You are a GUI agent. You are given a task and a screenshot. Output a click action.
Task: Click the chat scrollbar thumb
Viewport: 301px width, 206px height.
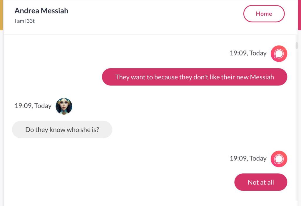click(297, 46)
